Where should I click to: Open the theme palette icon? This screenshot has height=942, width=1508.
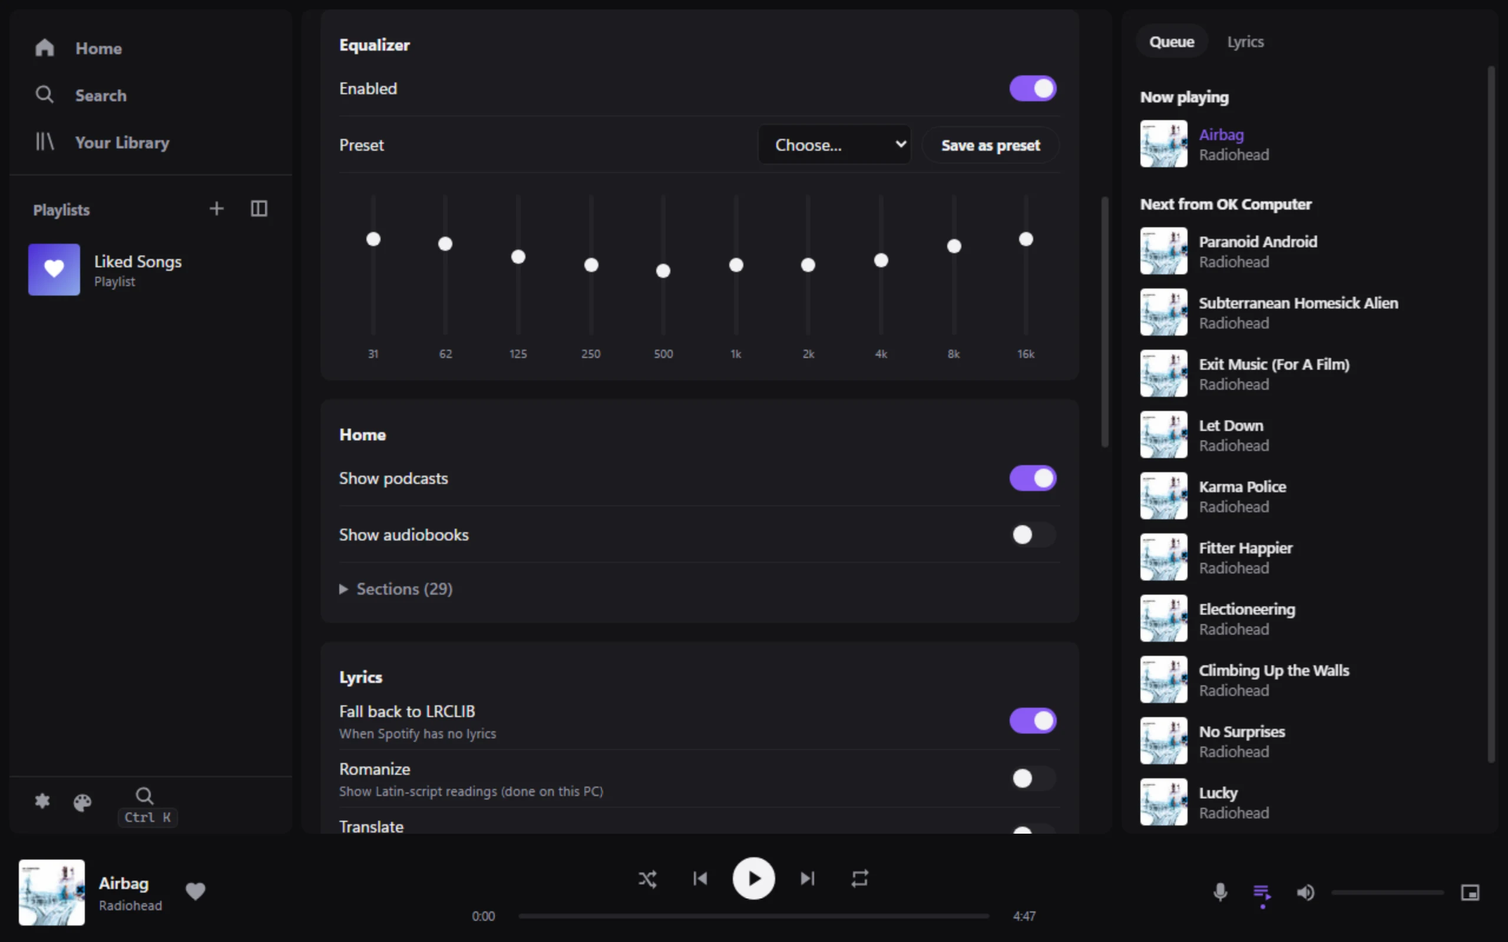point(82,802)
